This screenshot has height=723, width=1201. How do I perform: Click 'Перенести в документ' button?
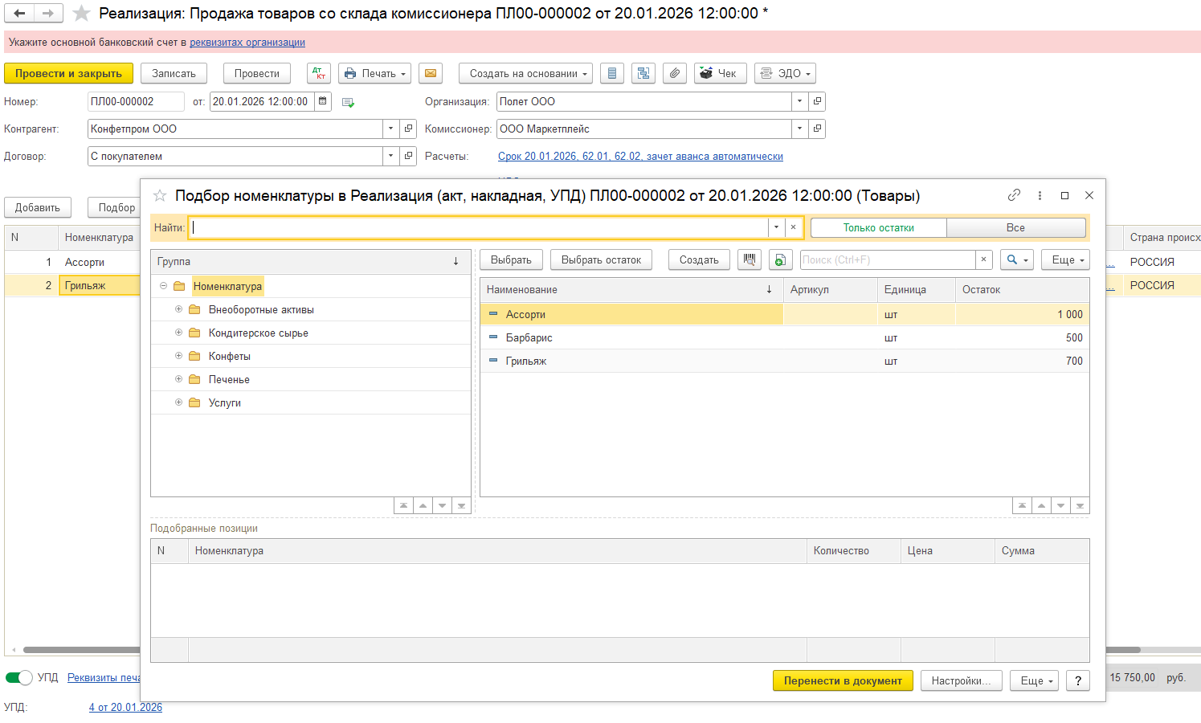click(x=843, y=680)
